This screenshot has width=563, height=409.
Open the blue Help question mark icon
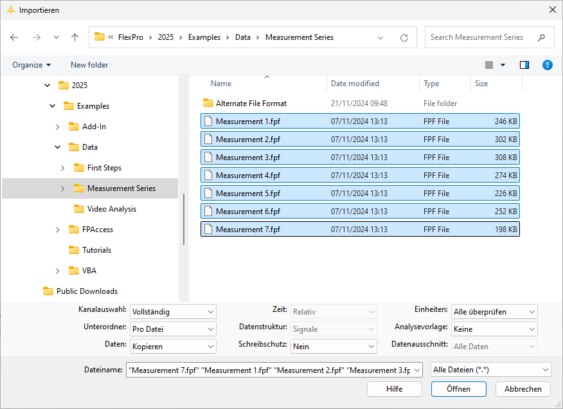(x=547, y=65)
